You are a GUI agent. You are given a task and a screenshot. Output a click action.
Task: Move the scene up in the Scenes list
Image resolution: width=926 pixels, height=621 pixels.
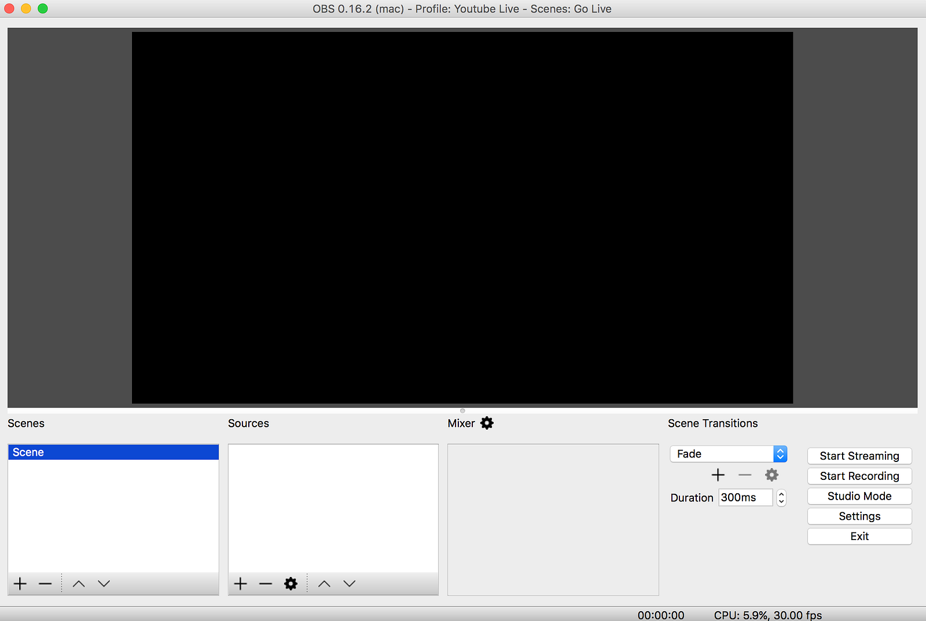click(79, 583)
